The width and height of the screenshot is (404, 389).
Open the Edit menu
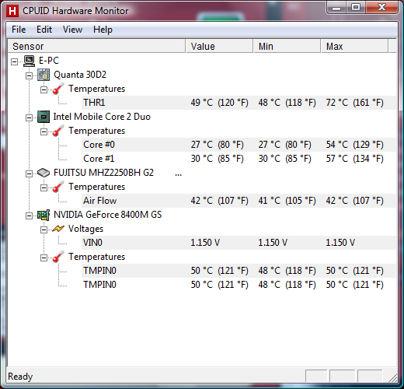pos(44,30)
